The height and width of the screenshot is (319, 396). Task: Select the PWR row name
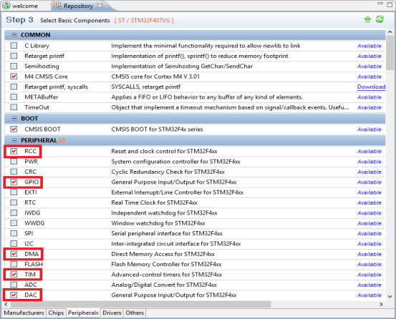(x=31, y=162)
